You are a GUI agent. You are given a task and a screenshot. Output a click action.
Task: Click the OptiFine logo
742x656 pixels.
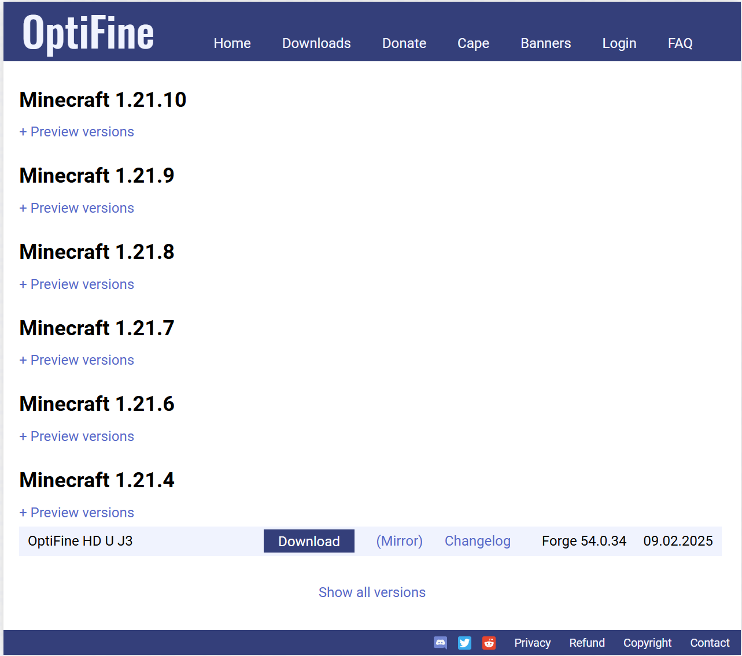(x=88, y=34)
